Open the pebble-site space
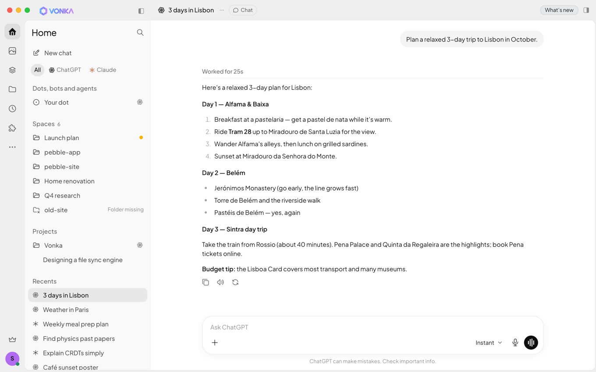 point(88,167)
